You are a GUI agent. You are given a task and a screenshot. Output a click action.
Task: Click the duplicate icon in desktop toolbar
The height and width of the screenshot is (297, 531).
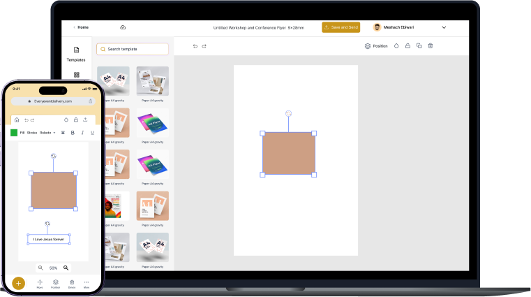(419, 46)
